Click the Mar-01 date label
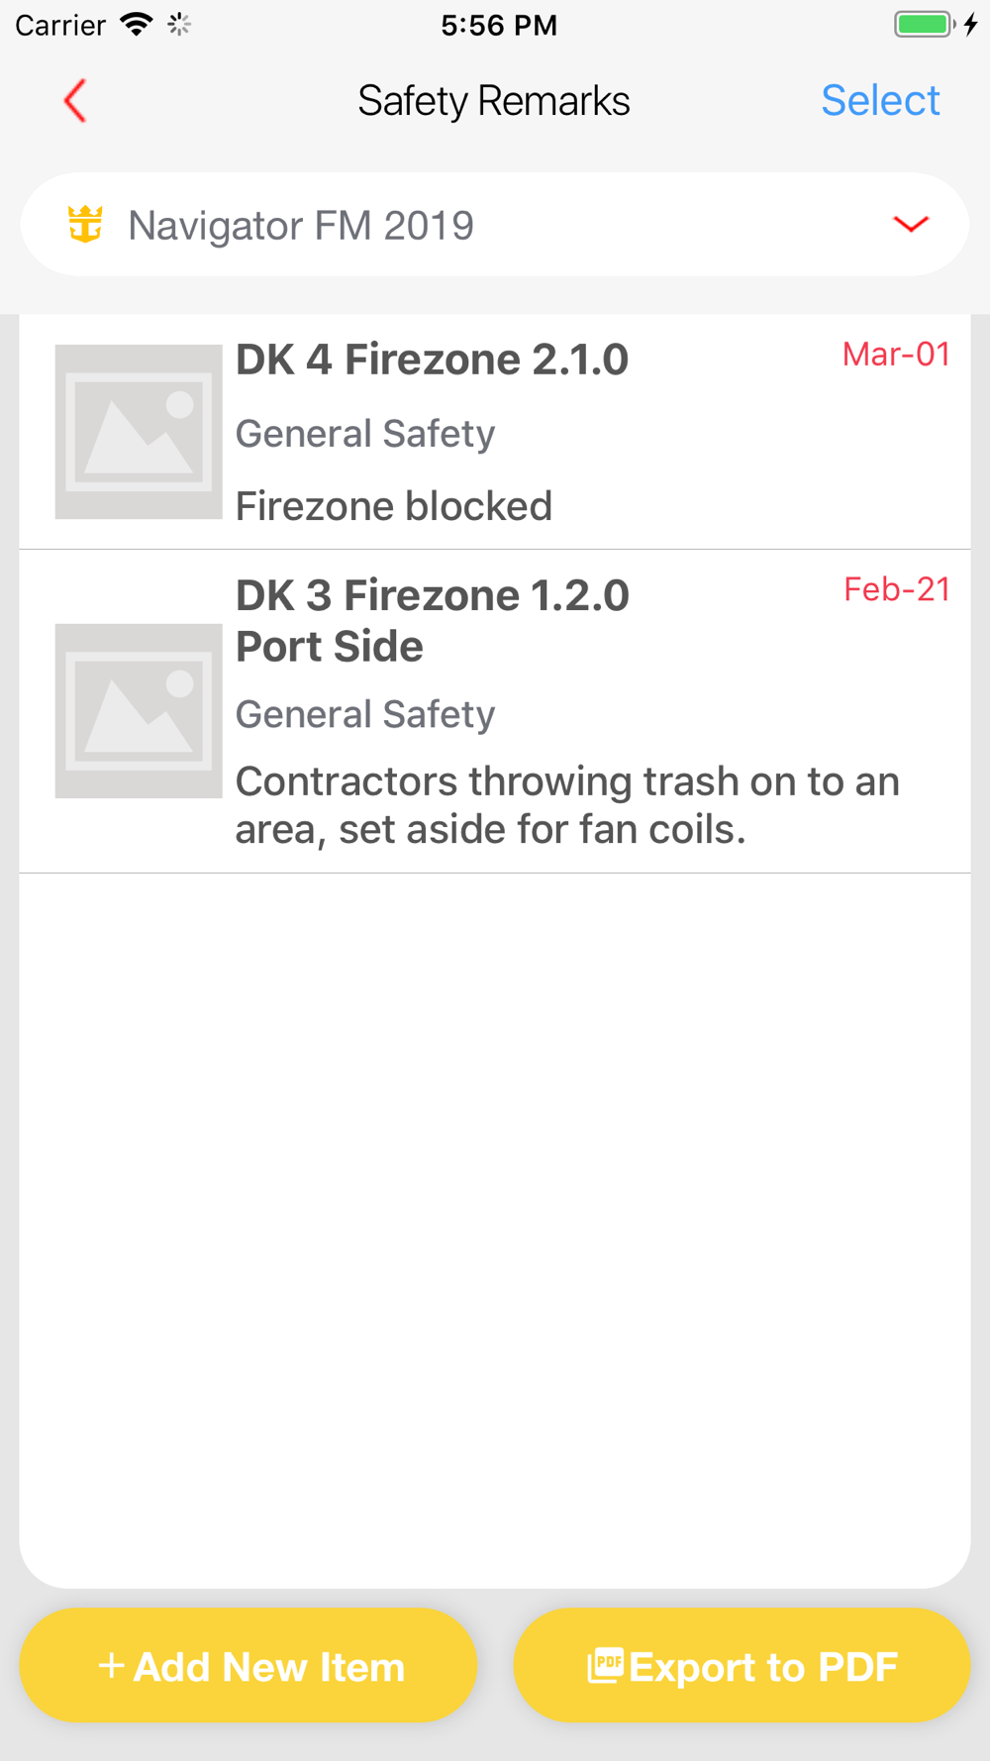Screen dimensions: 990x1761 coord(896,355)
